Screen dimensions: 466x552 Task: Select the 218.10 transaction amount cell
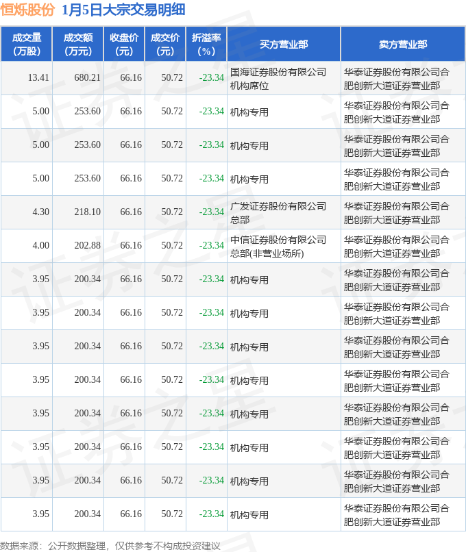tap(87, 212)
